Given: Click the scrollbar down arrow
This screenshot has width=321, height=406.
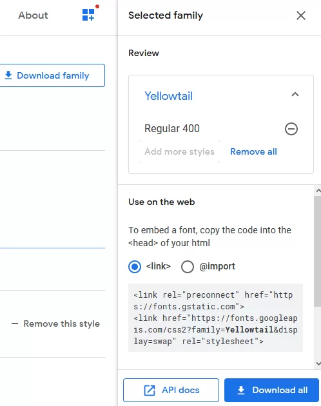Looking at the screenshot, I should (318, 363).
